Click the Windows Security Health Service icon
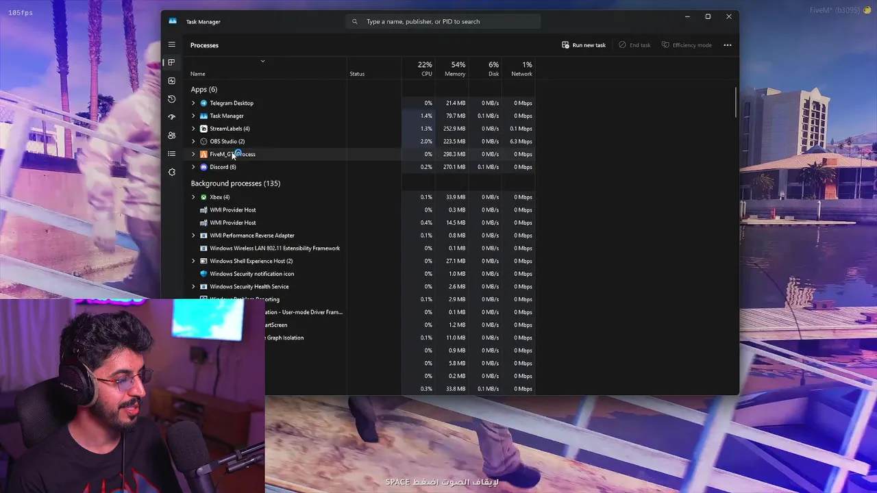877x493 pixels. (x=203, y=286)
